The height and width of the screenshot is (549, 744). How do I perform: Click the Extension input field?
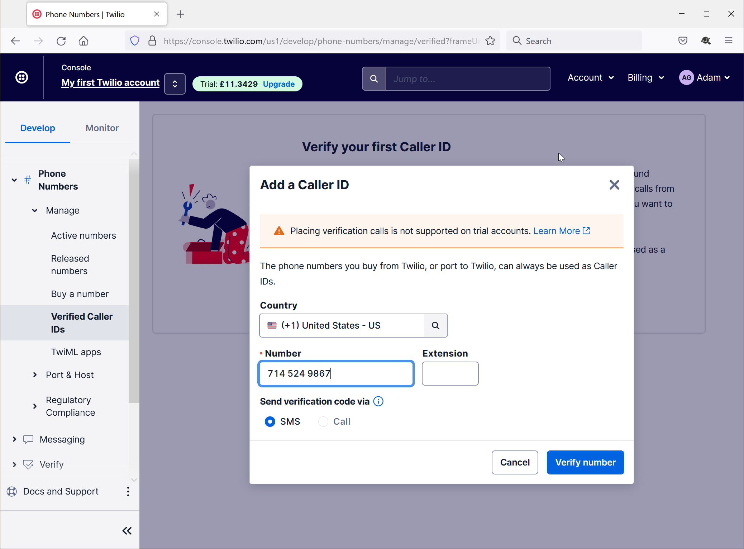click(450, 373)
